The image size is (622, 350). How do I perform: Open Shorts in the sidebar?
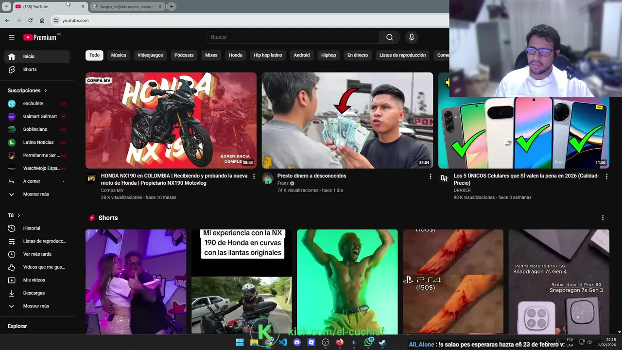37,70
